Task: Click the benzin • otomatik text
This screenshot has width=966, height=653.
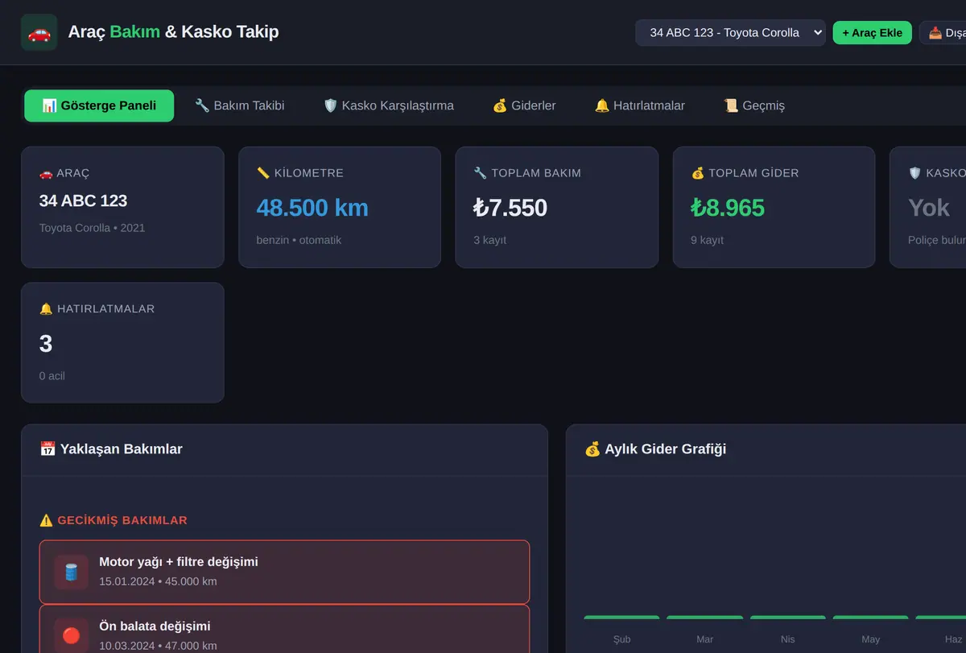Action: (x=299, y=240)
